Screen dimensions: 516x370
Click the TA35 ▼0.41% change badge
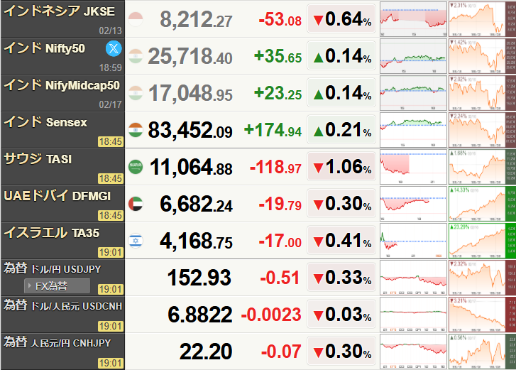pos(341,240)
